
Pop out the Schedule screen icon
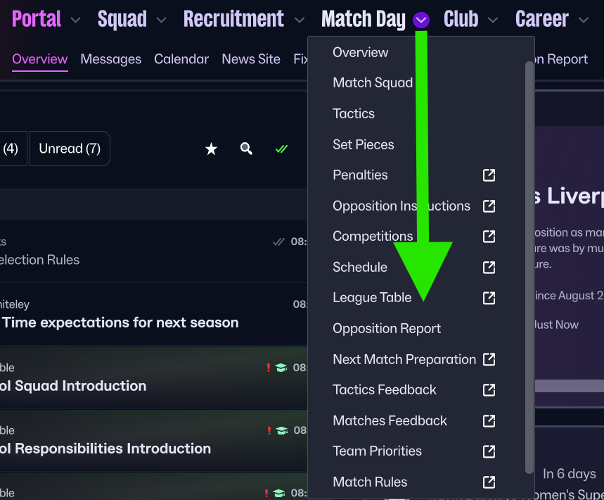(489, 268)
